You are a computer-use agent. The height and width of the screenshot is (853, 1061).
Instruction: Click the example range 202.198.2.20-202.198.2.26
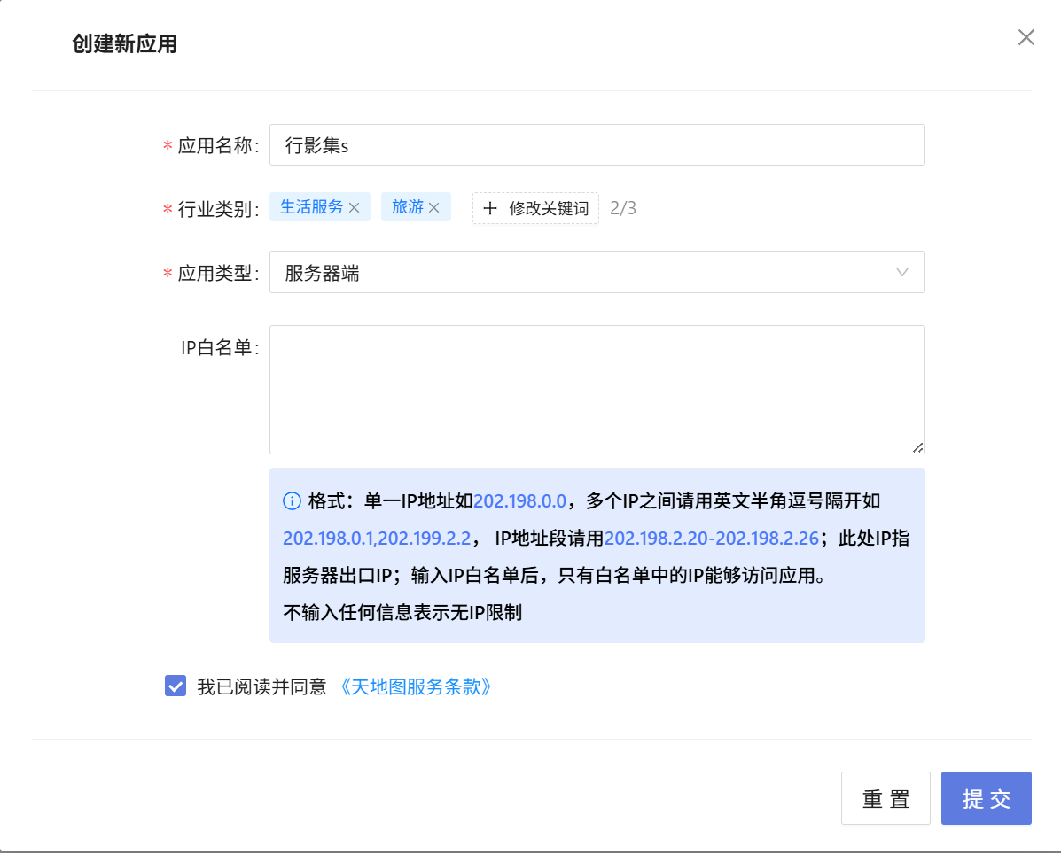[711, 539]
